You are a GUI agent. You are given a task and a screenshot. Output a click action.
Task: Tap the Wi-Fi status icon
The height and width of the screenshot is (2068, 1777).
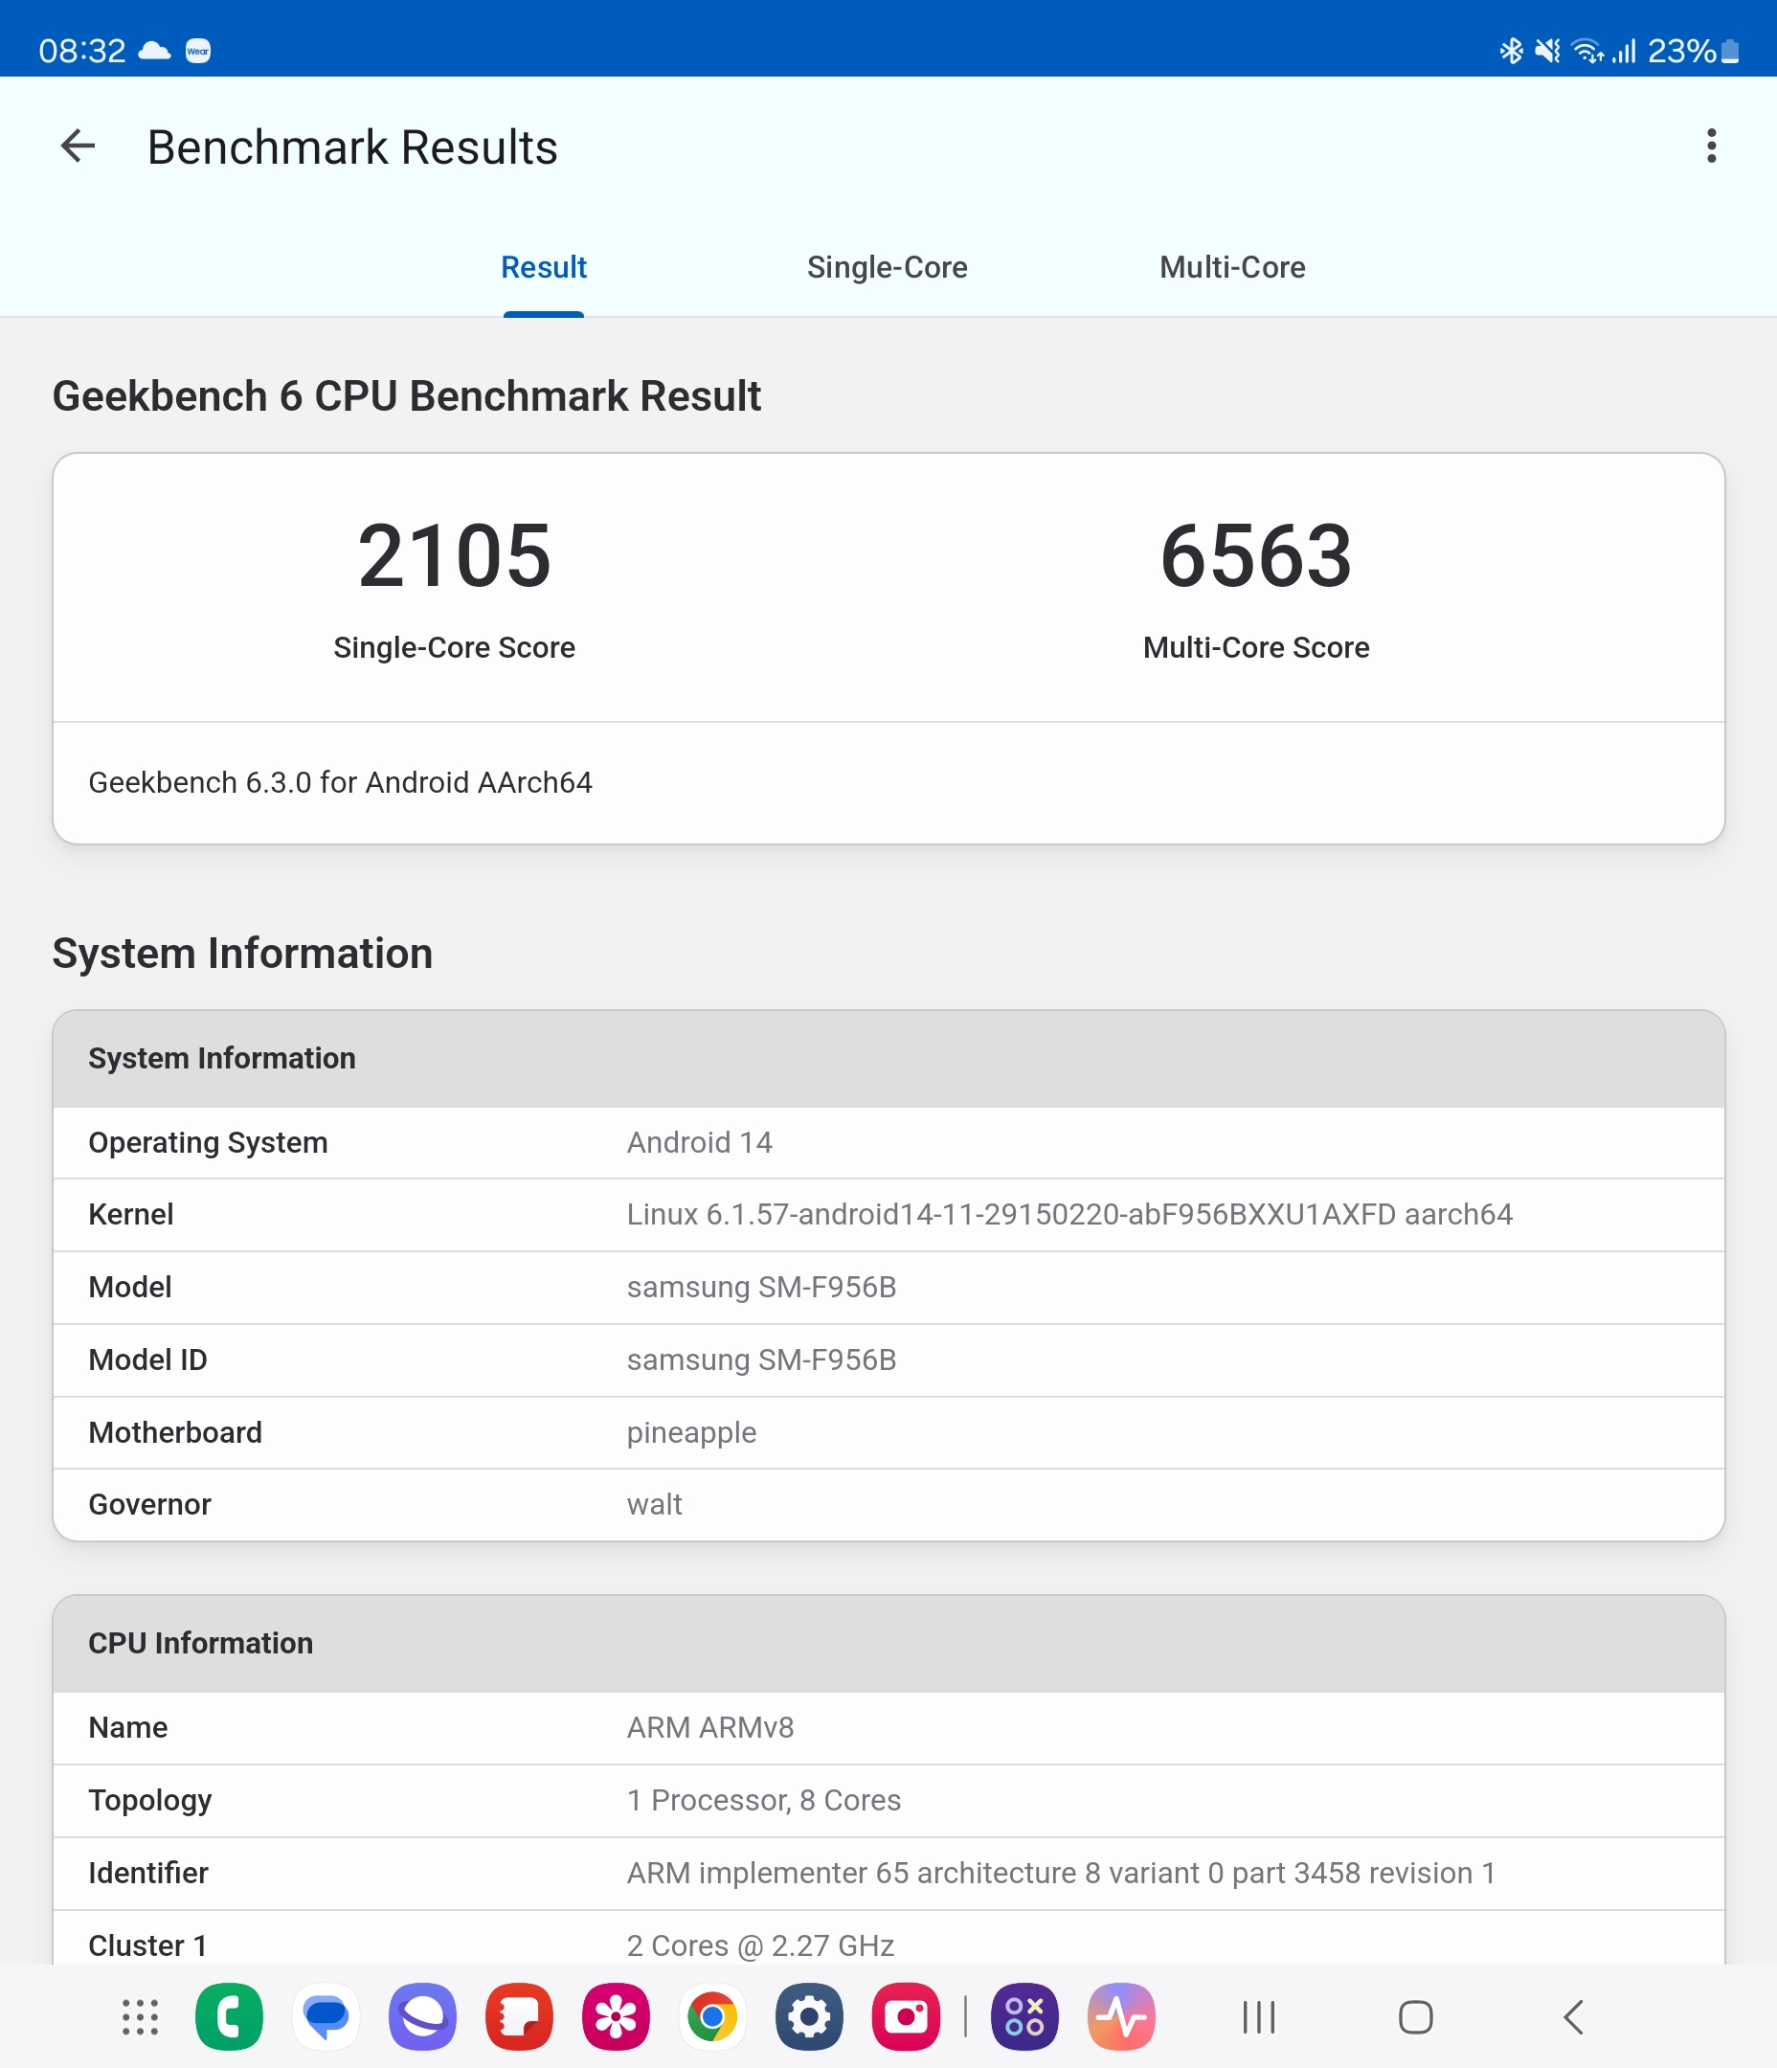pos(1587,50)
